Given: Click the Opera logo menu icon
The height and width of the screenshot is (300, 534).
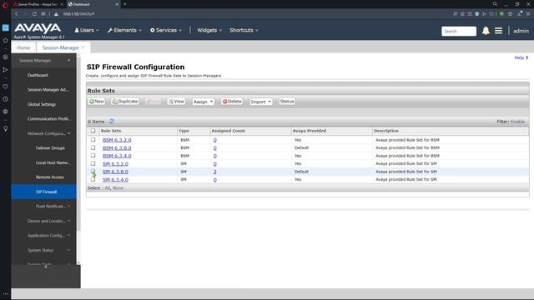Looking at the screenshot, I should [x=5, y=5].
